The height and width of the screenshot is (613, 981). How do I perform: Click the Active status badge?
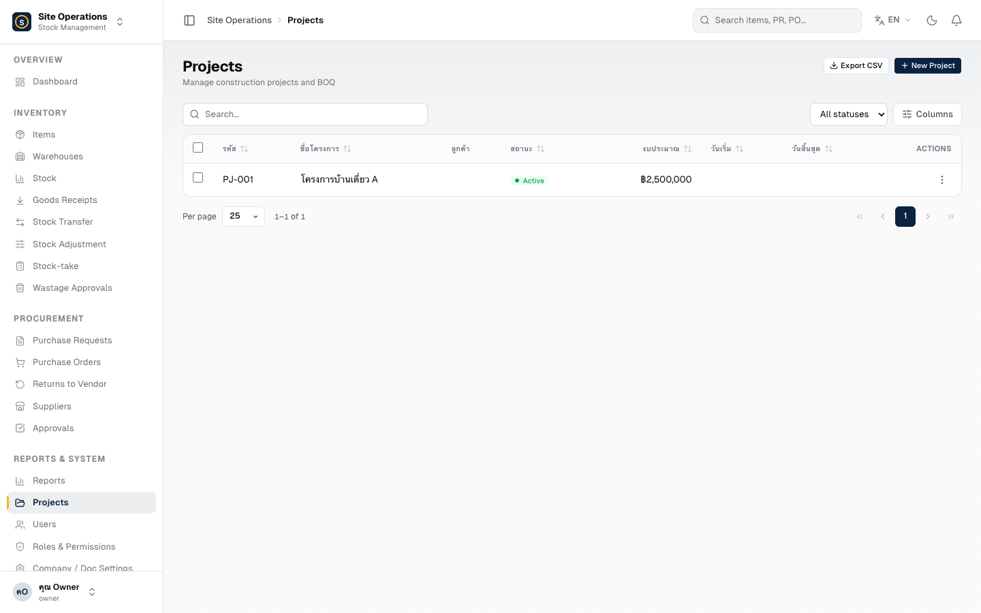tap(529, 180)
